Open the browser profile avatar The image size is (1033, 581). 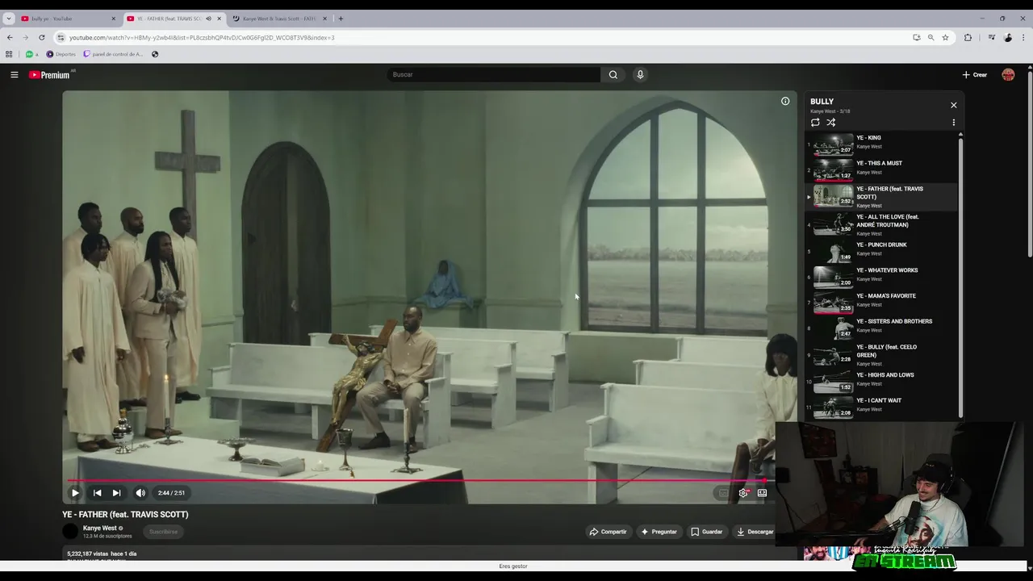tap(1008, 38)
